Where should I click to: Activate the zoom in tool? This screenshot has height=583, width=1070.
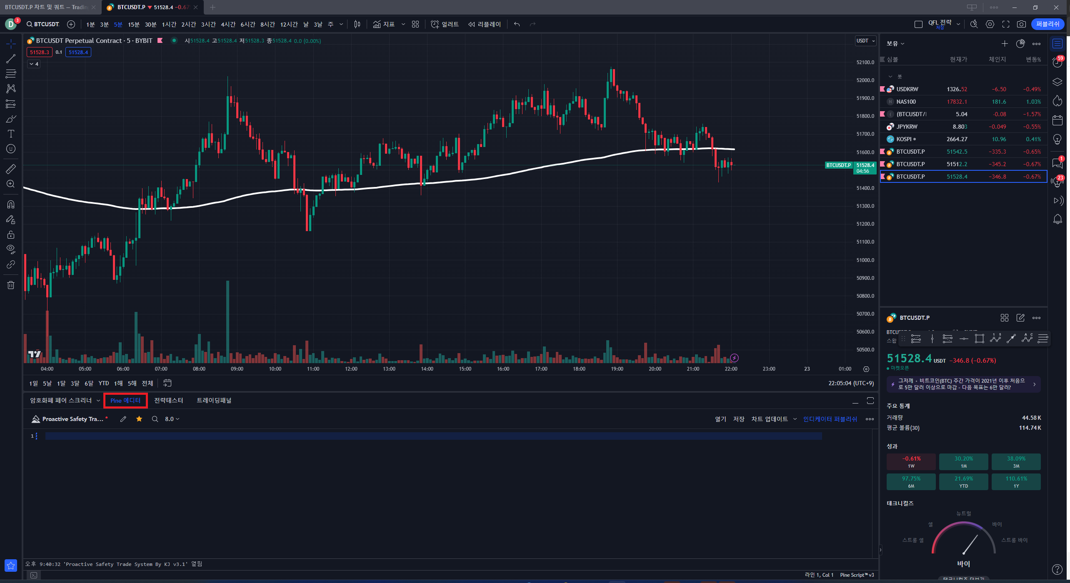pyautogui.click(x=11, y=184)
